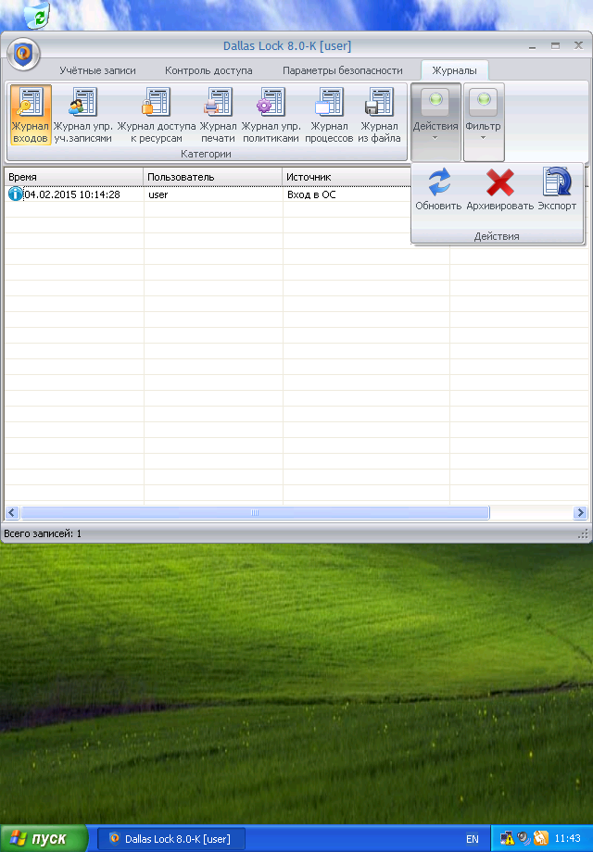Screen dimensions: 593x852
Task: Click Dallas Lock 8.0-K taskbar button
Action: pyautogui.click(x=170, y=839)
